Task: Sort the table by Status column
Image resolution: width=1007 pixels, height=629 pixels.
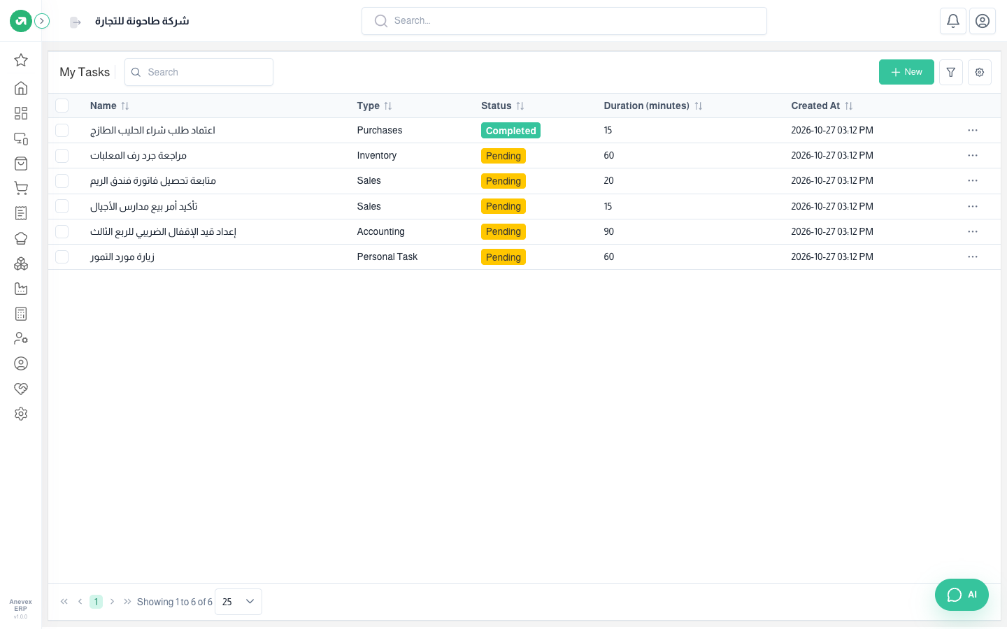Action: (503, 106)
